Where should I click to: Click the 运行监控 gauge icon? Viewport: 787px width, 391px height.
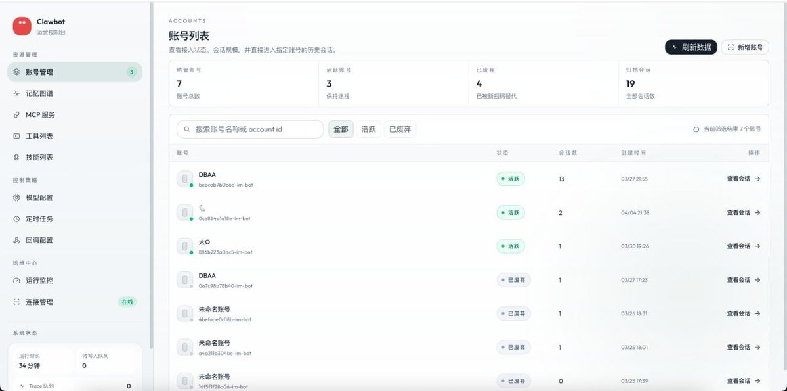[16, 281]
